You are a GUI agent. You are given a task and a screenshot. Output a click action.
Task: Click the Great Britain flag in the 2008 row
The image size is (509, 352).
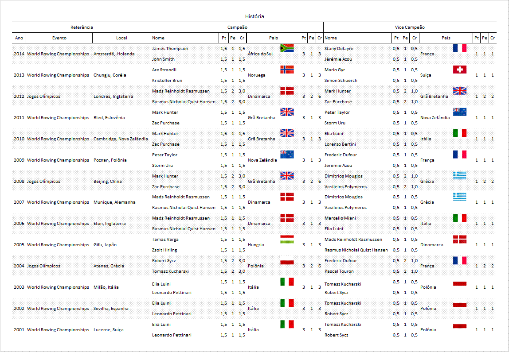[x=287, y=176]
